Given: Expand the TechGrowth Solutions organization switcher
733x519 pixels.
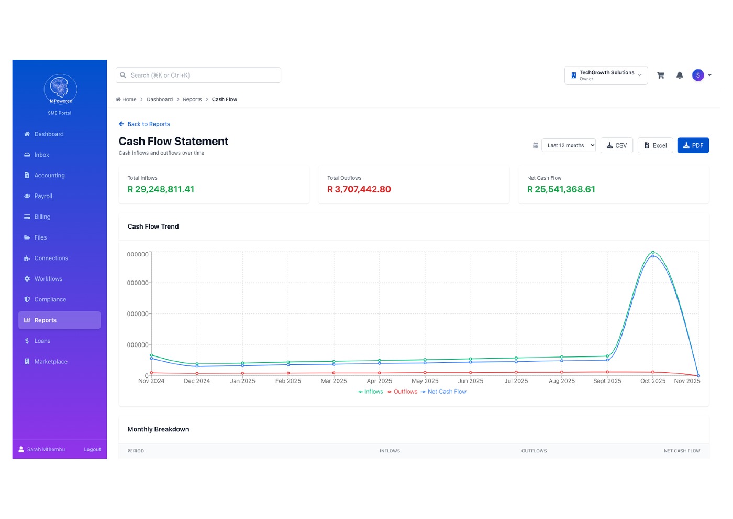Looking at the screenshot, I should pyautogui.click(x=606, y=75).
